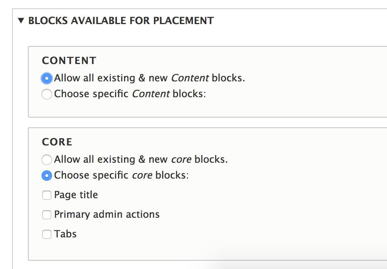Click the CORE section heading

pyautogui.click(x=57, y=142)
